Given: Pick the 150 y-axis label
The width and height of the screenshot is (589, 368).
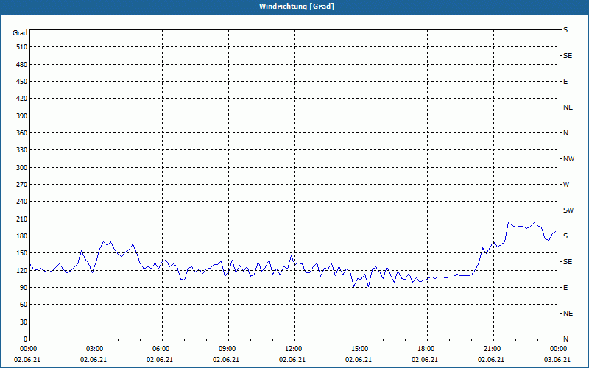Looking at the screenshot, I should pyautogui.click(x=22, y=253).
